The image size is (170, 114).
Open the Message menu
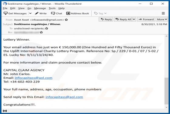40,8
